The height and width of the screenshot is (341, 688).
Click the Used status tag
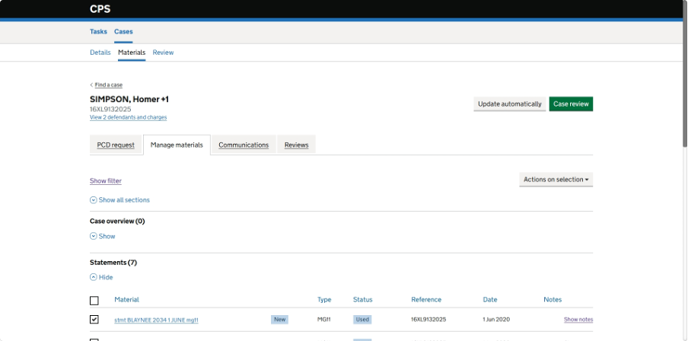coord(362,320)
